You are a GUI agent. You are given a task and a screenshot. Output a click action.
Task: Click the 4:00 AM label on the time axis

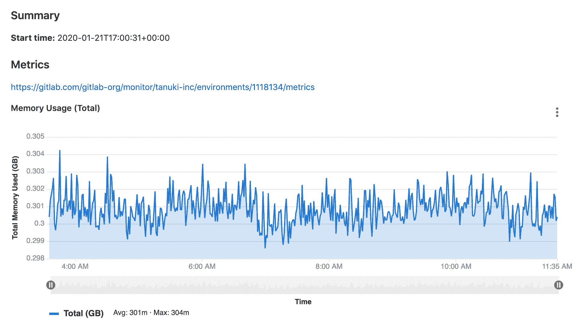click(75, 266)
